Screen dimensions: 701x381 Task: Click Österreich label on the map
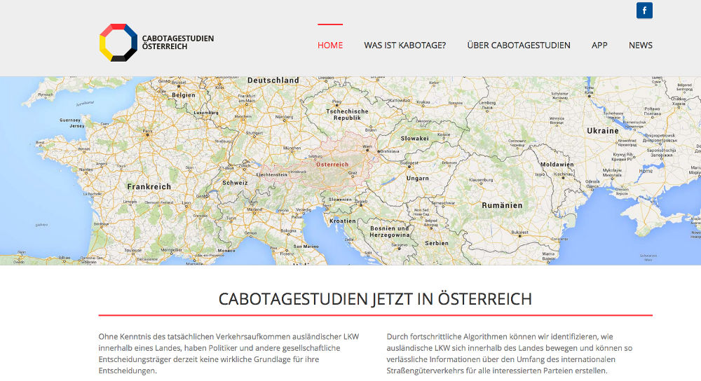pyautogui.click(x=332, y=165)
